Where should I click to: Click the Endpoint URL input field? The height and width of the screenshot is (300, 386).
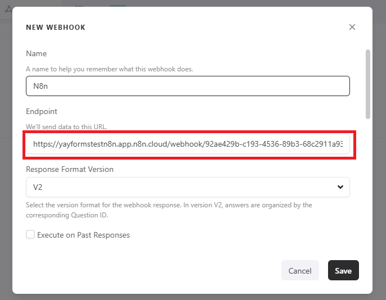pos(187,144)
